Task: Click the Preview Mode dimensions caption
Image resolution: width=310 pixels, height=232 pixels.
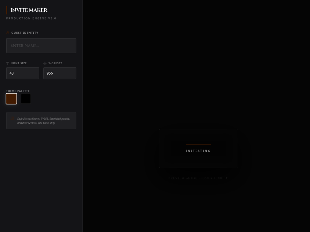Action: tap(198, 178)
